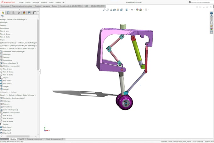The image size is (214, 143).
Task: Click the SOLIDWORKS logo
Action: [x=8, y=2]
